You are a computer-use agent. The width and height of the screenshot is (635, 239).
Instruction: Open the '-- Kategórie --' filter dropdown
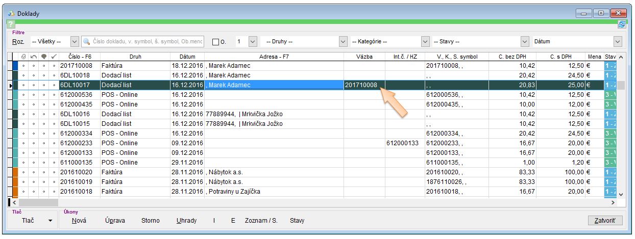tap(425, 42)
